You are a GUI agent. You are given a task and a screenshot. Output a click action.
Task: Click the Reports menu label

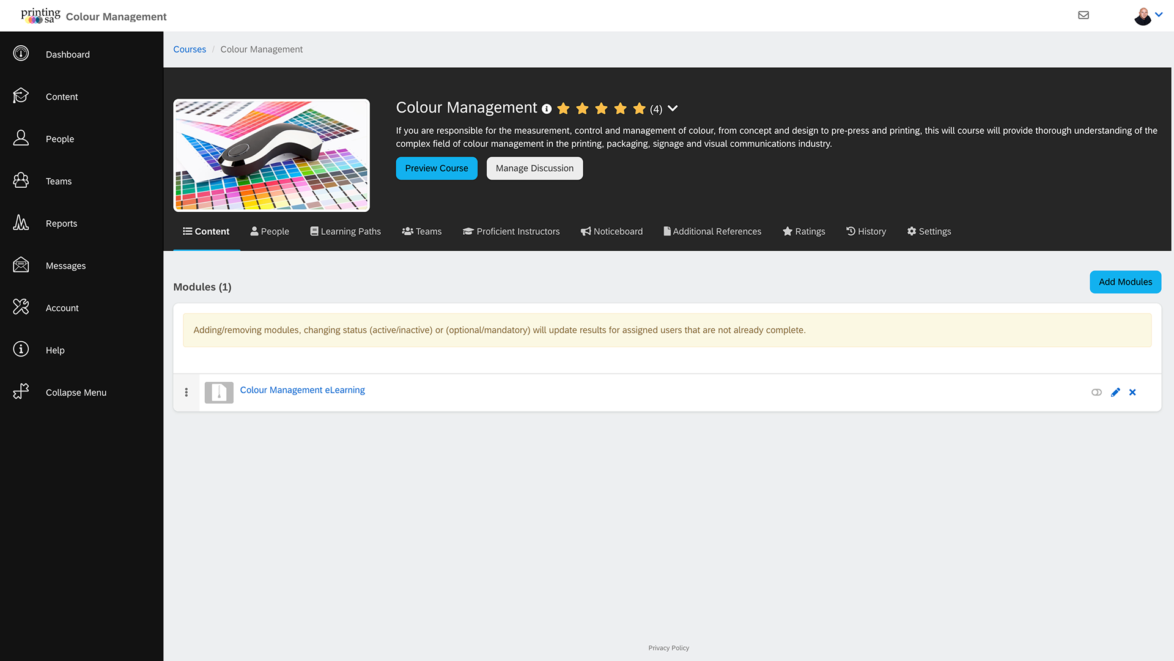coord(61,224)
